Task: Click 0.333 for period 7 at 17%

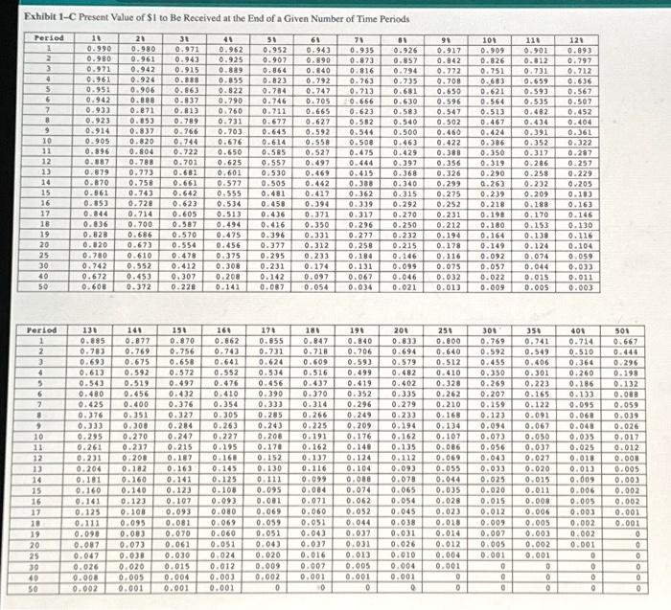Action: click(270, 404)
